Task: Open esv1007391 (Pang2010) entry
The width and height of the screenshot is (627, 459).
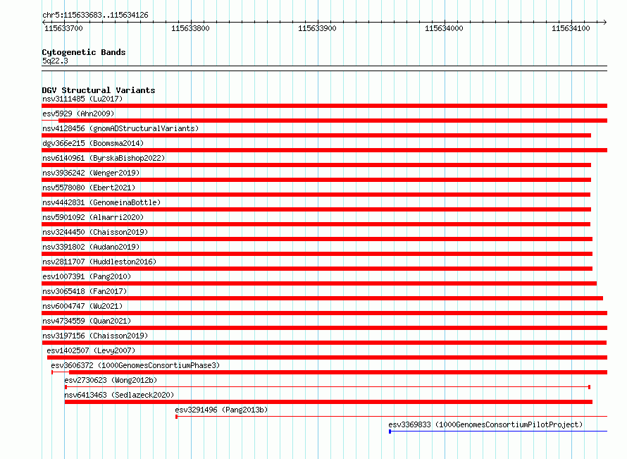Action: [x=87, y=276]
